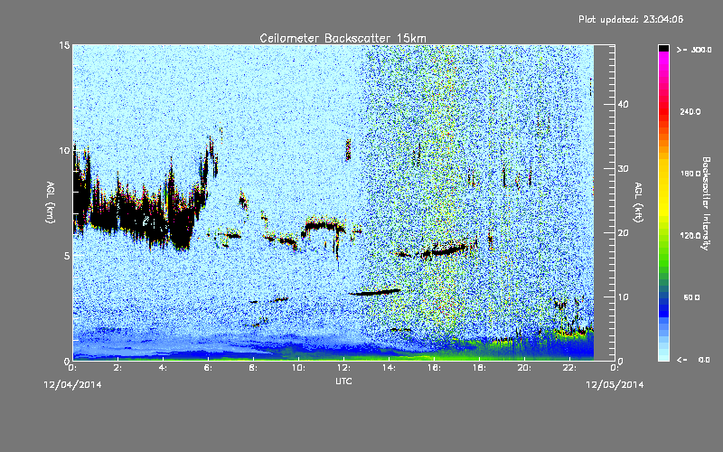Select the "AGL (km)" left axis label
Image resolution: width=723 pixels, height=452 pixels.
click(51, 202)
